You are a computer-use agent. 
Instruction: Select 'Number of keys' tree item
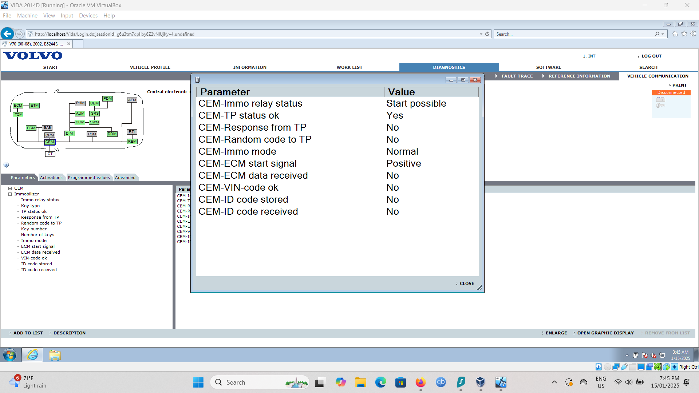click(x=37, y=235)
